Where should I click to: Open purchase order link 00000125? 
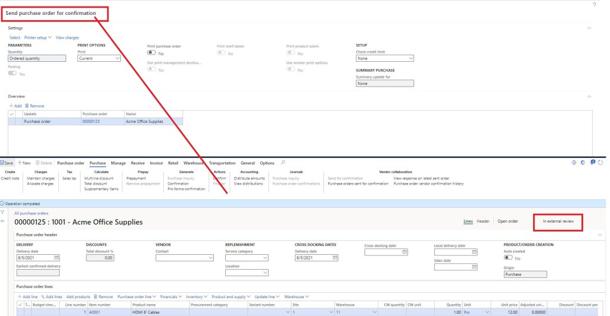91,121
